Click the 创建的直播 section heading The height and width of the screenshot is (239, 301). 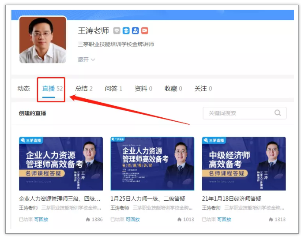point(33,113)
